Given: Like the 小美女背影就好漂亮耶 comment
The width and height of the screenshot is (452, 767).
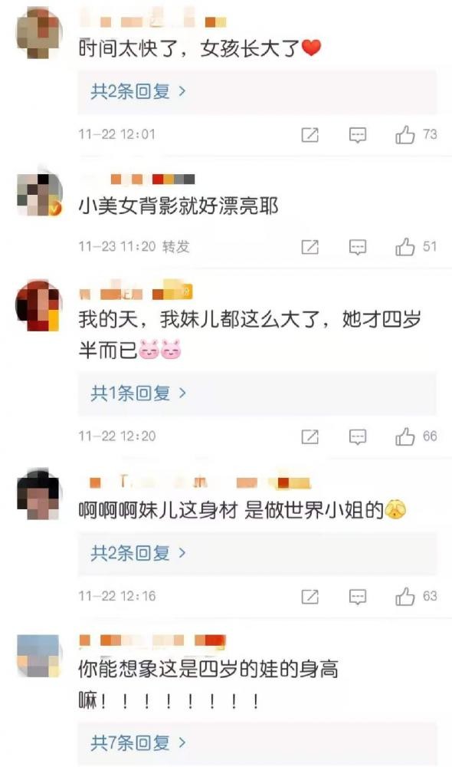Looking at the screenshot, I should click(x=405, y=246).
